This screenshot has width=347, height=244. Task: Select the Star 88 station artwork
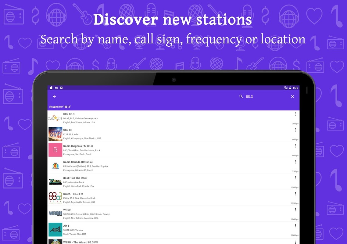[x=55, y=134]
